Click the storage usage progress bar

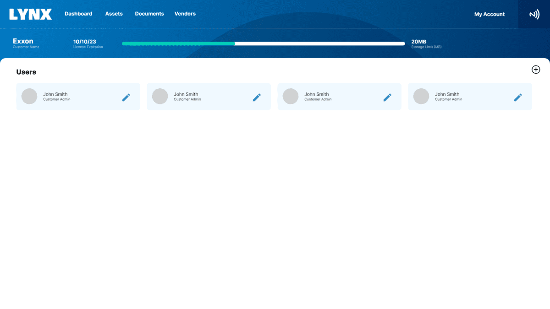(263, 43)
